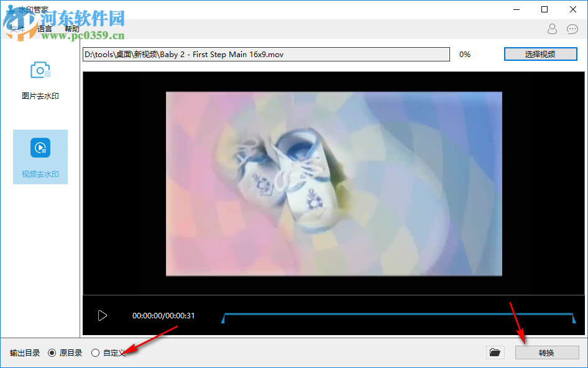Viewport: 588px width, 368px height.
Task: Click the 0% progress text
Action: click(x=465, y=54)
